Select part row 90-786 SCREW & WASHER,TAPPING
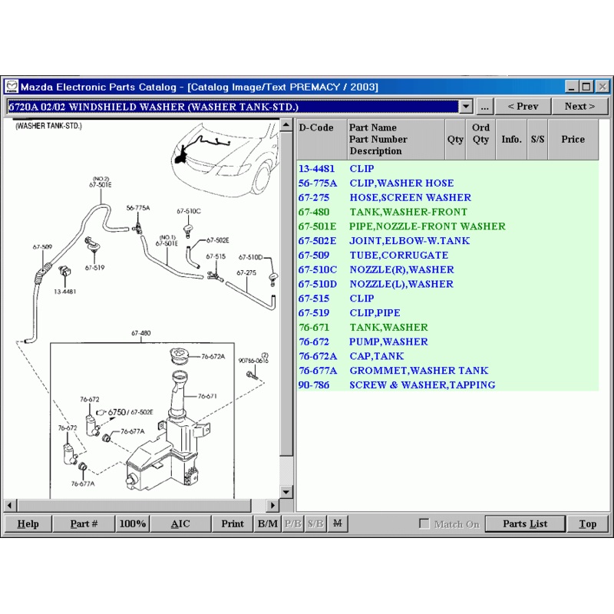Screen dimensions: 614x614 click(x=447, y=385)
